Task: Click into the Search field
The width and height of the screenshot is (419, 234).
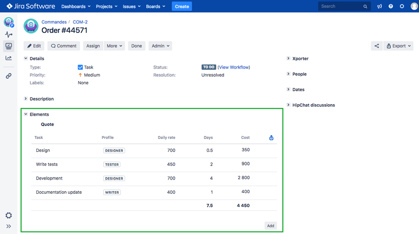Action: pyautogui.click(x=340, y=6)
